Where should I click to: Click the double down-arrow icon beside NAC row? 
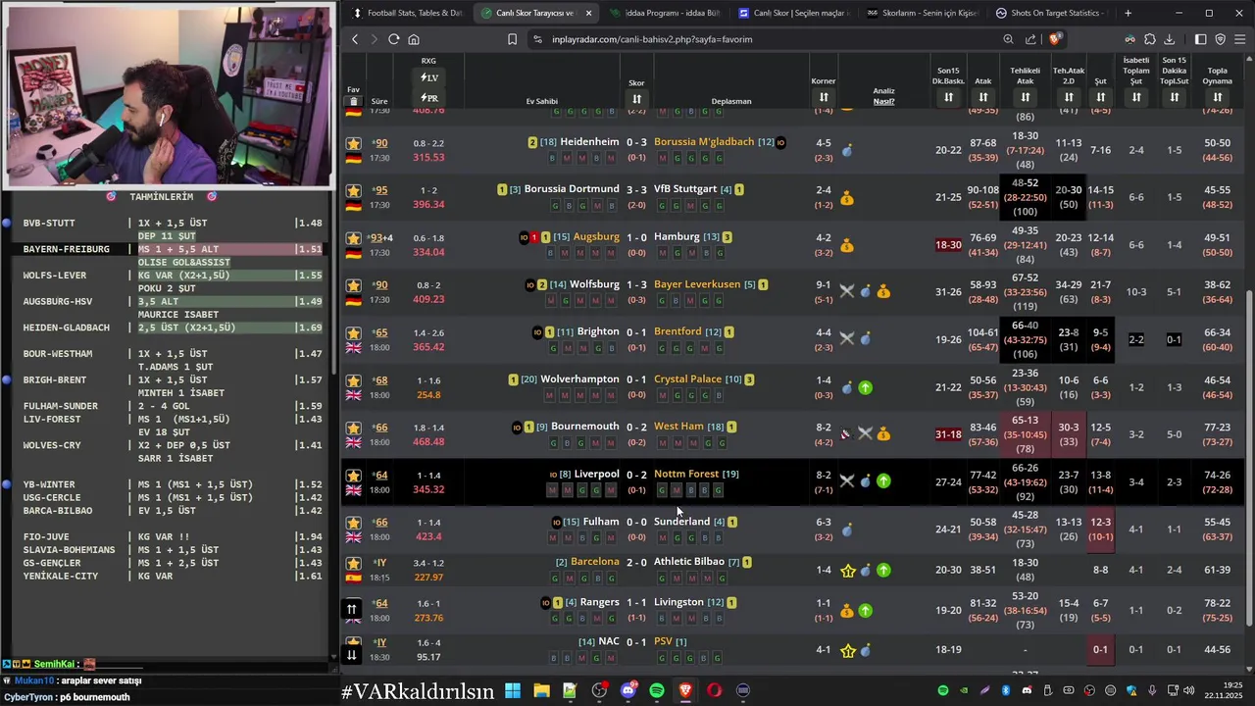(352, 654)
